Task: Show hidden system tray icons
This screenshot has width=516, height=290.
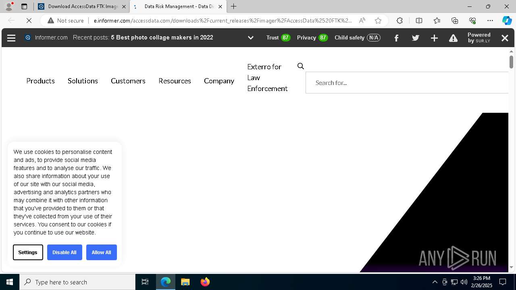Action: [x=435, y=282]
